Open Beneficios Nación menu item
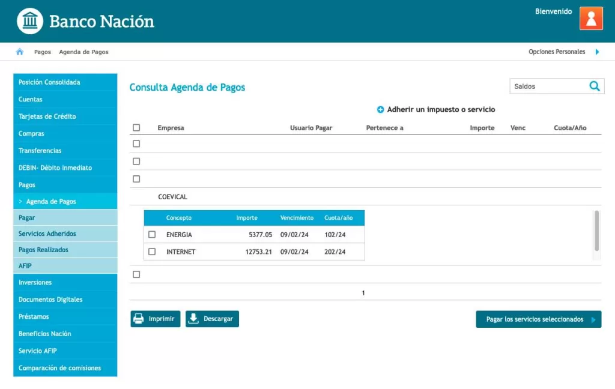The width and height of the screenshot is (615, 389). point(65,334)
